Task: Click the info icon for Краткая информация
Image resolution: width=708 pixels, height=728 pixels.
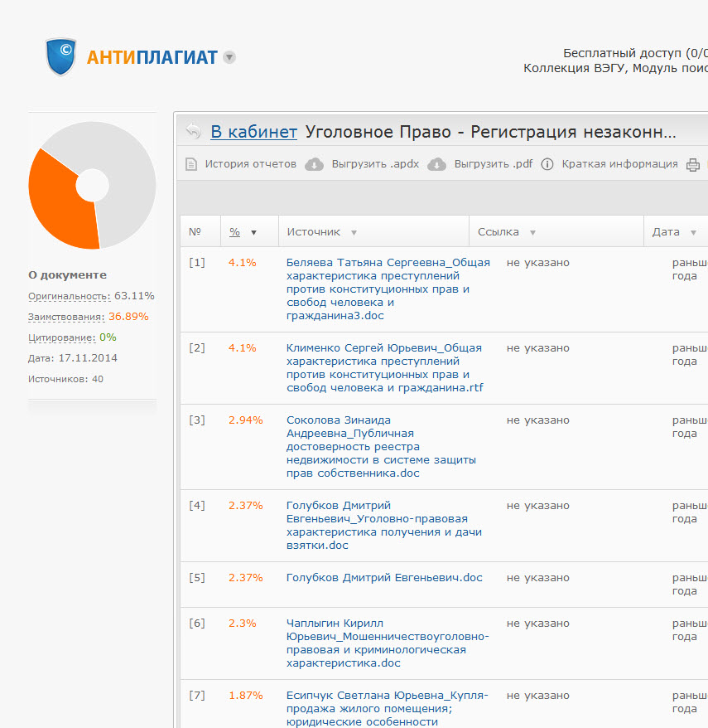Action: click(547, 164)
